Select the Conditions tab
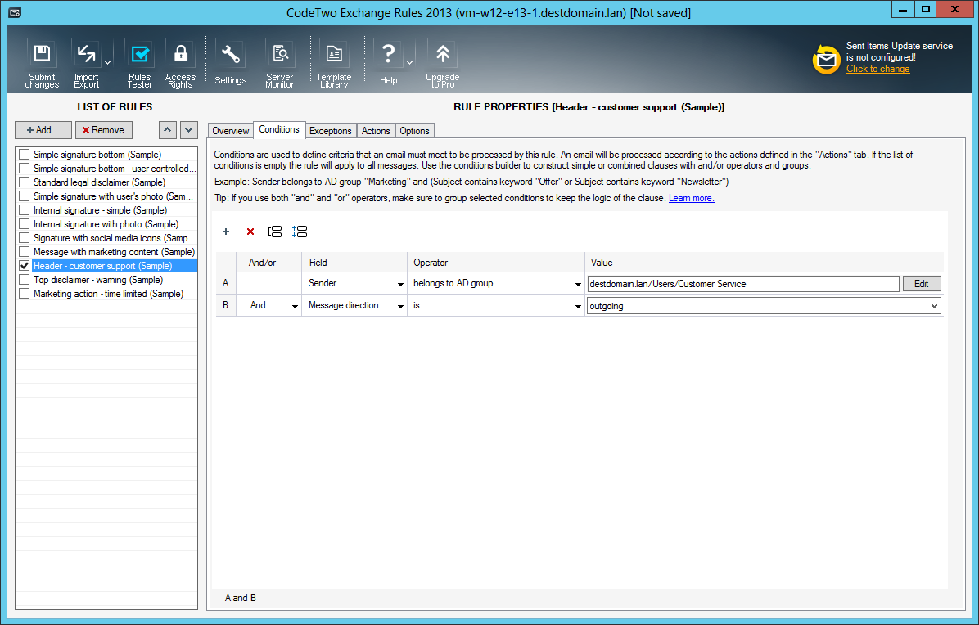The height and width of the screenshot is (625, 979). coord(279,129)
